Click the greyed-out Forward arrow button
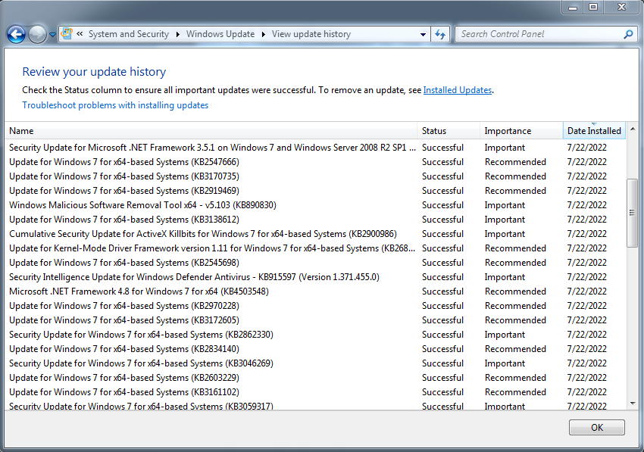 pyautogui.click(x=37, y=35)
